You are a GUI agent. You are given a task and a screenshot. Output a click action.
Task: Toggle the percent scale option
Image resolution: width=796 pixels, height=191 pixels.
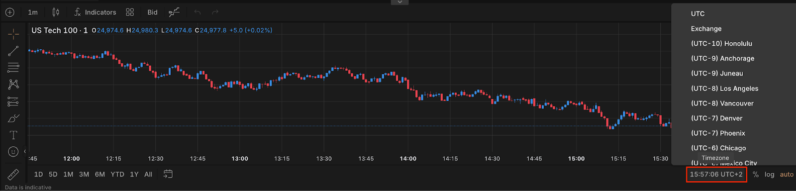coord(756,175)
